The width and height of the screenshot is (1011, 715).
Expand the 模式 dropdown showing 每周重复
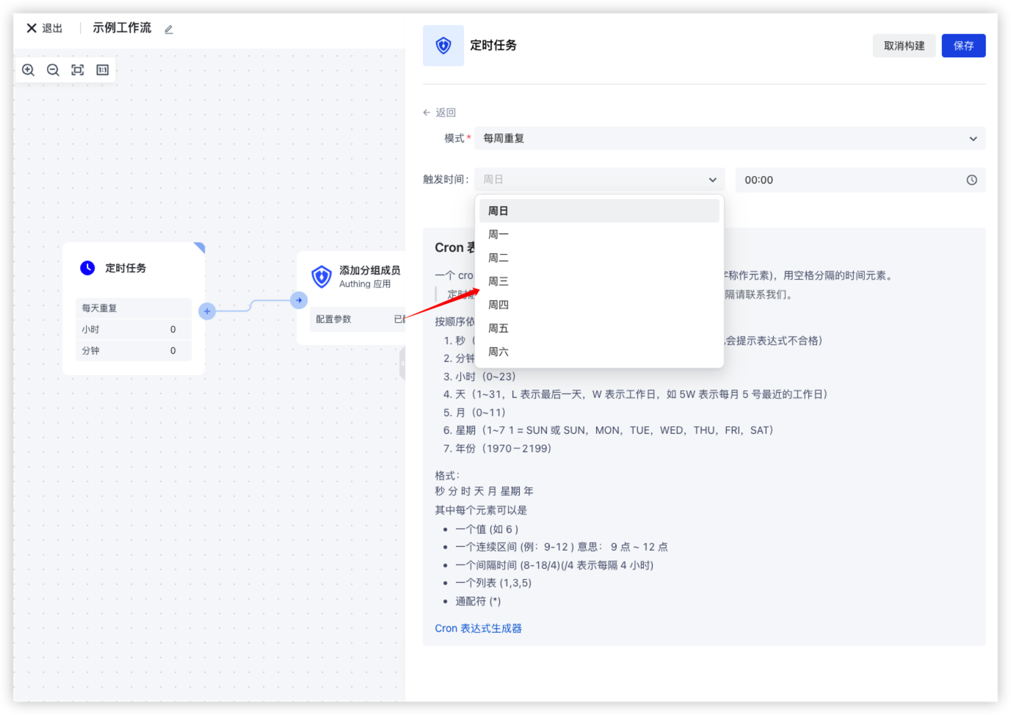pyautogui.click(x=730, y=138)
